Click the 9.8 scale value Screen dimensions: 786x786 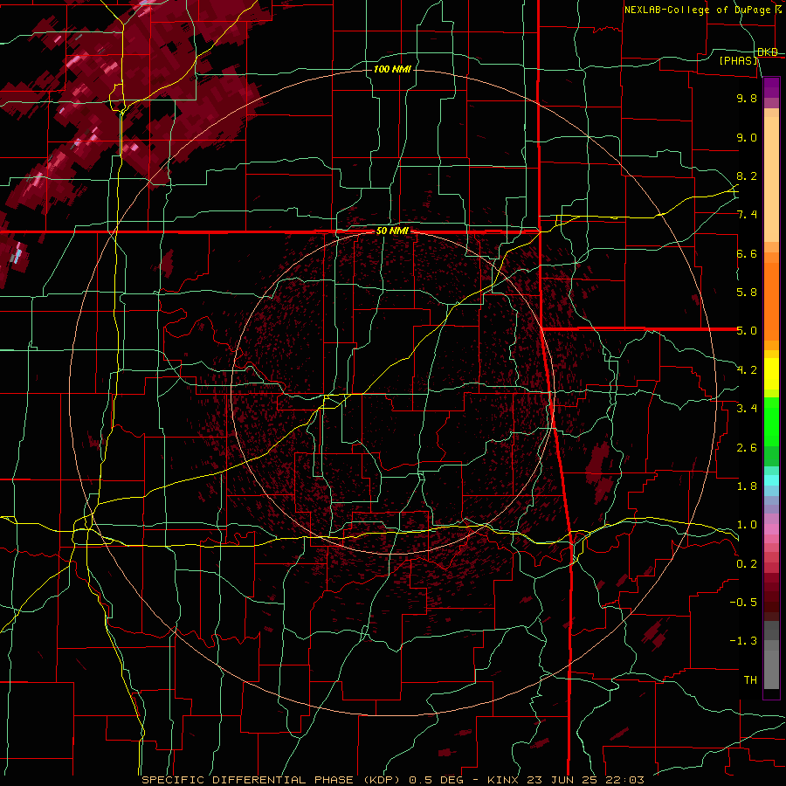(747, 98)
